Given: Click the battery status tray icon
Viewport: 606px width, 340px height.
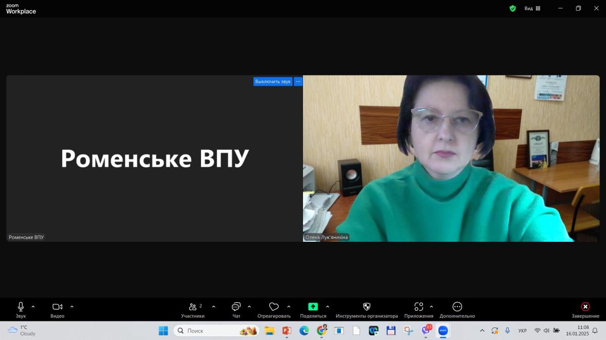Looking at the screenshot, I should coord(556,331).
